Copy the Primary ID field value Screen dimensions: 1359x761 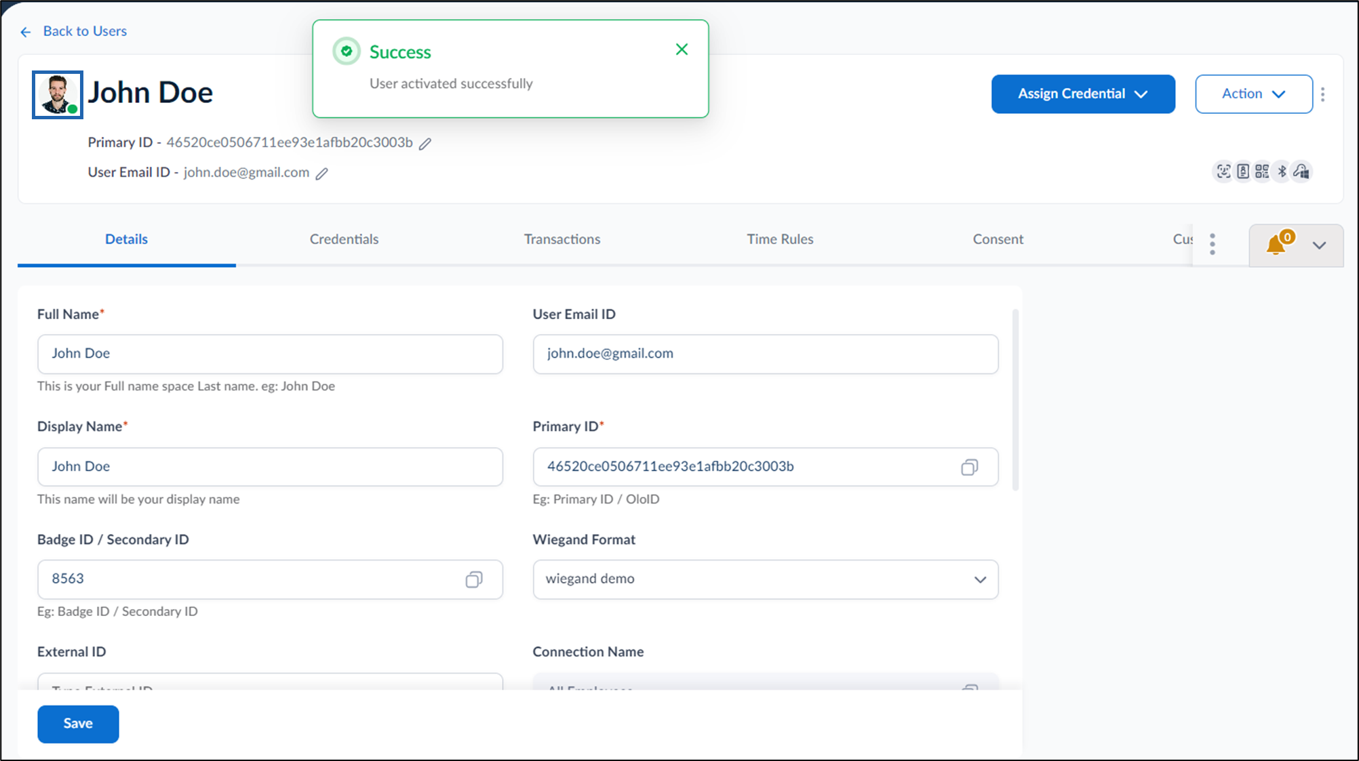969,467
